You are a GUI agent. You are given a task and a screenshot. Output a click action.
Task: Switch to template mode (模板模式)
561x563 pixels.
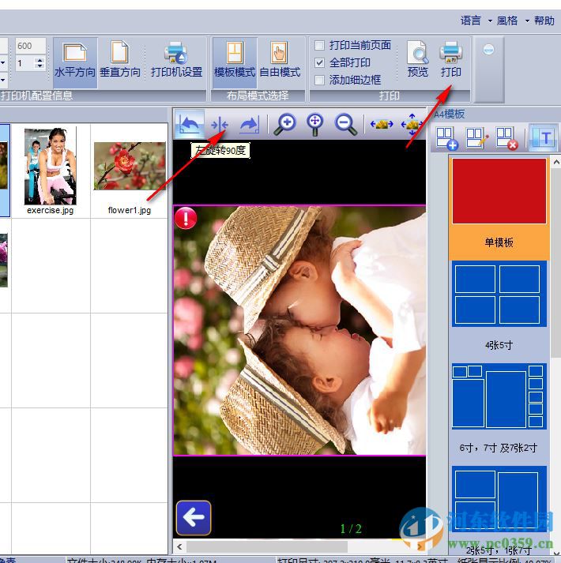pyautogui.click(x=235, y=62)
